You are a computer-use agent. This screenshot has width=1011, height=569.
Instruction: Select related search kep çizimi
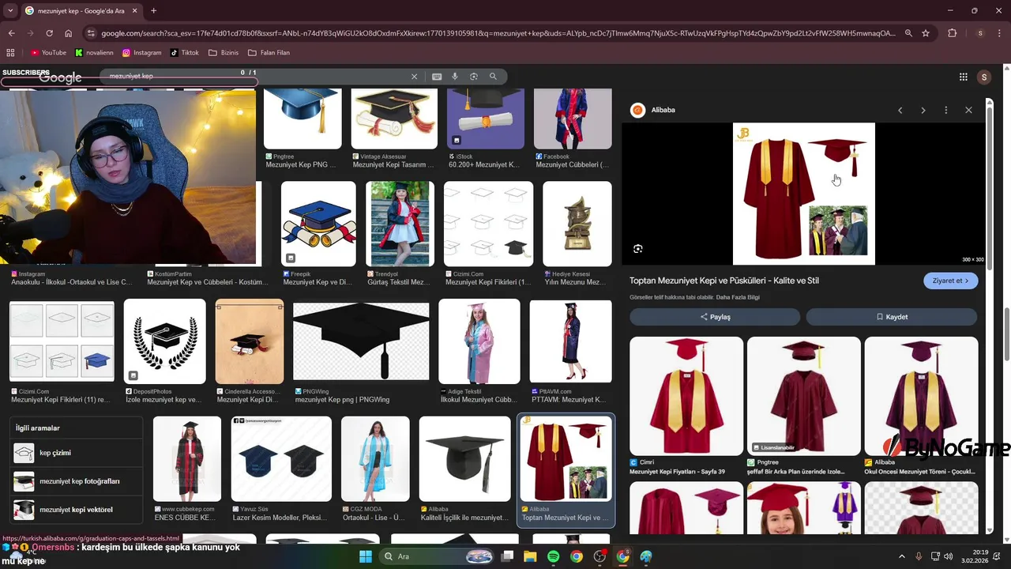click(77, 453)
